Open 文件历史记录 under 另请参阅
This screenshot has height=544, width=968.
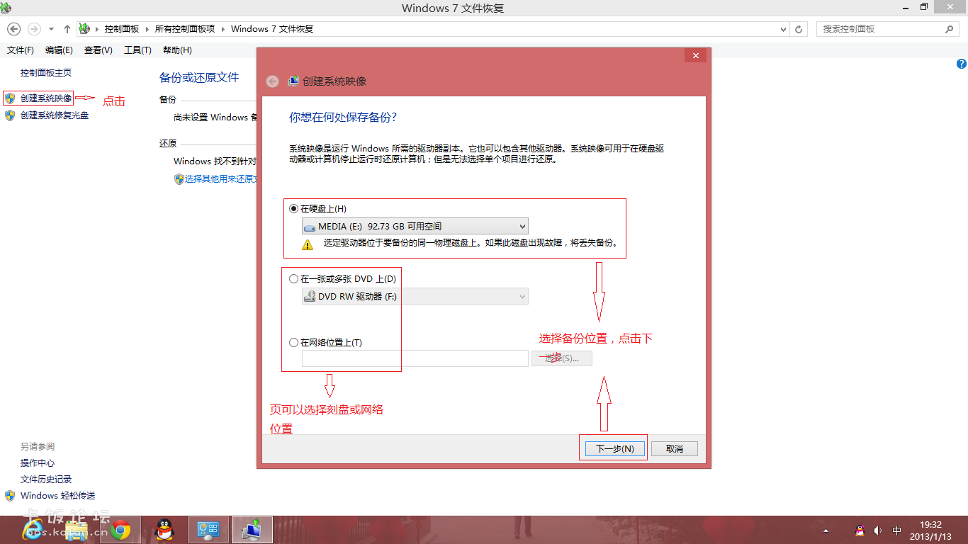[x=46, y=480]
